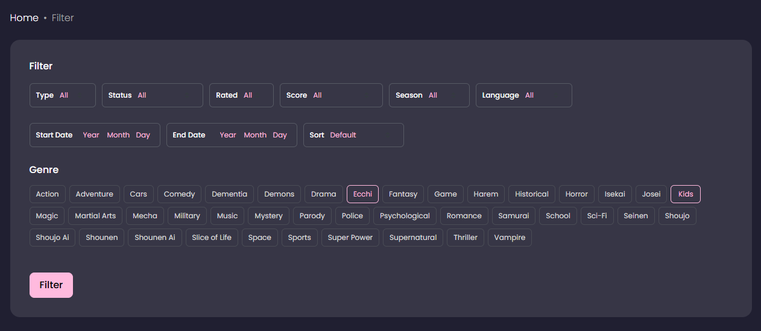Select the Demons genre
The image size is (761, 331).
coord(279,194)
